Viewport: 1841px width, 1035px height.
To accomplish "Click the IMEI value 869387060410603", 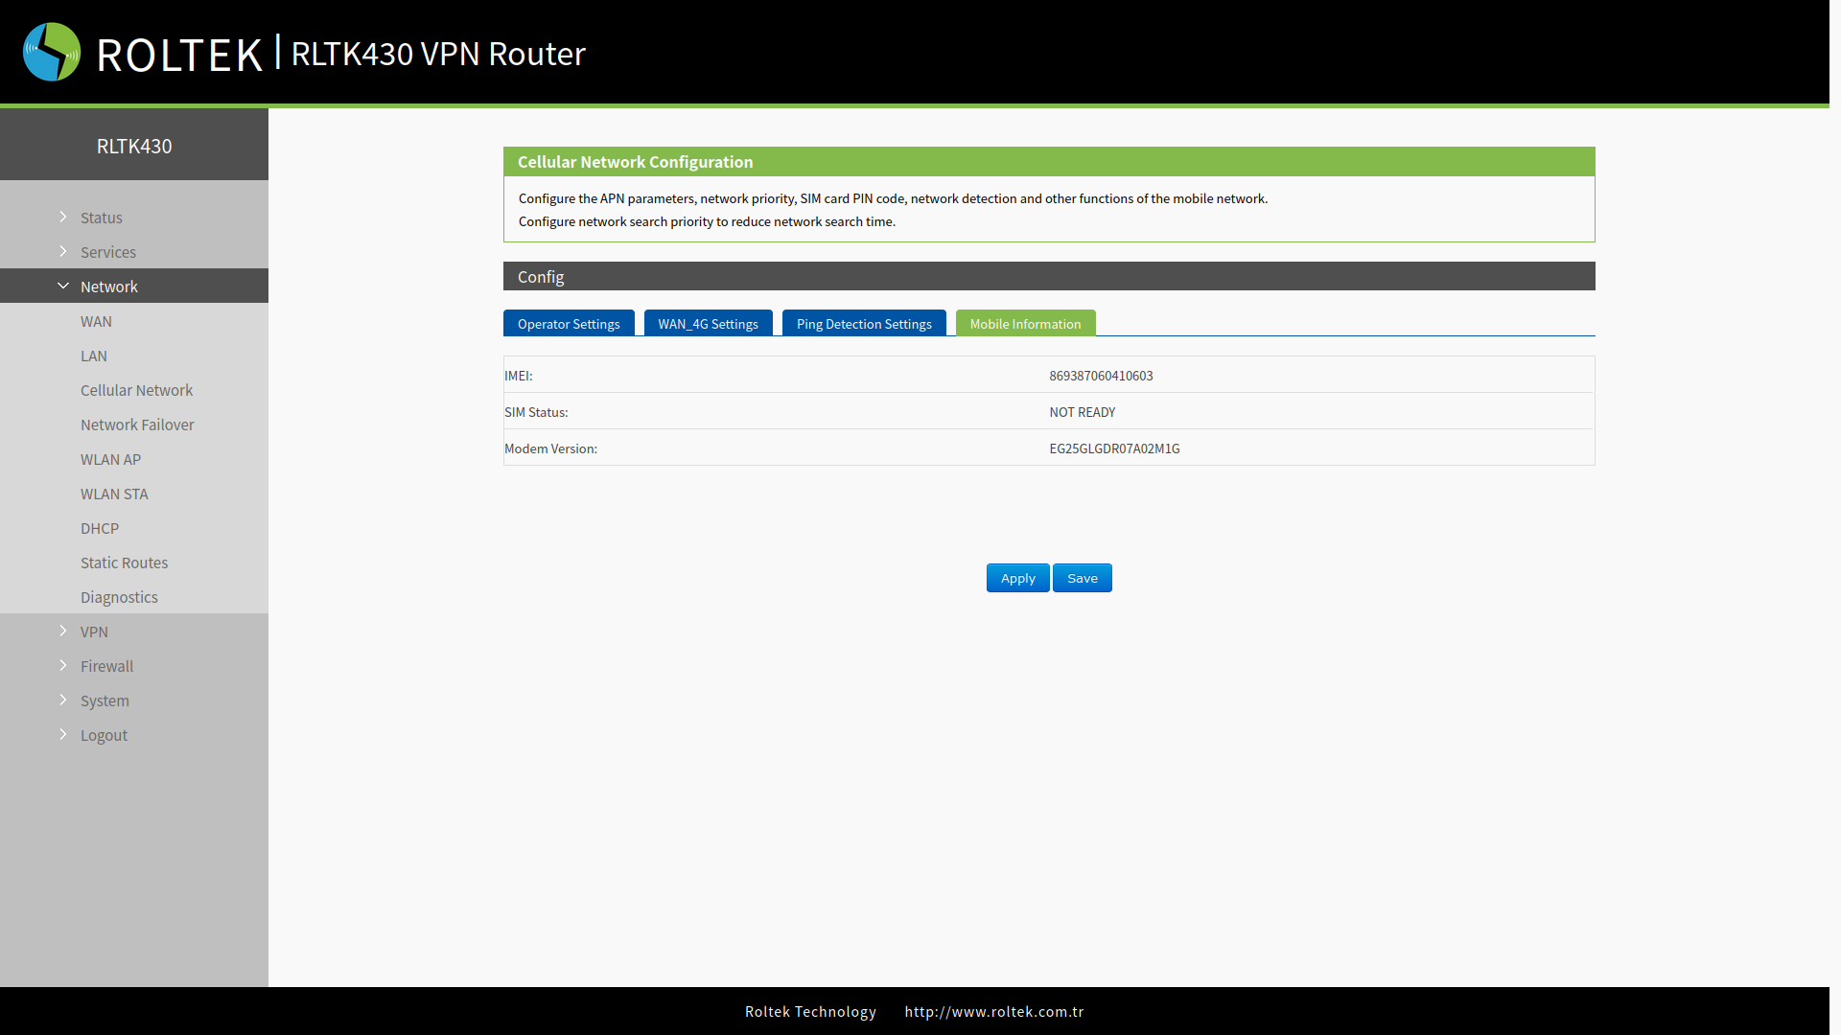I will [1101, 376].
